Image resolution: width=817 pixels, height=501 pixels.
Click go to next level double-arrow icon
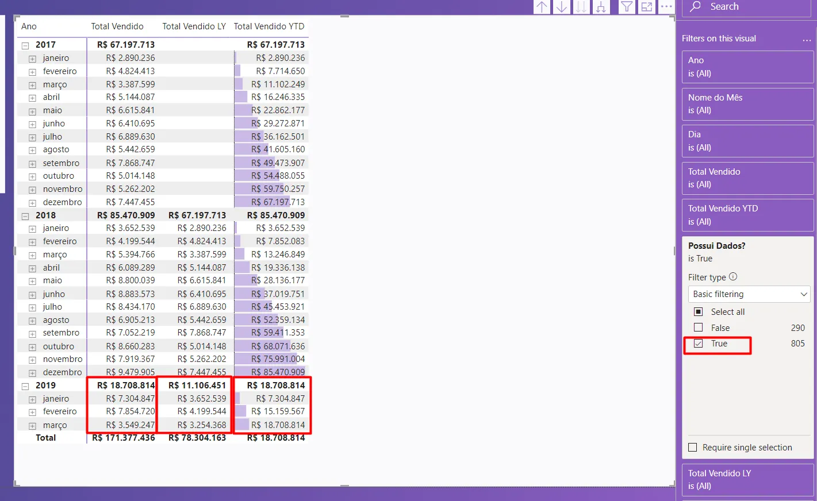pos(581,7)
